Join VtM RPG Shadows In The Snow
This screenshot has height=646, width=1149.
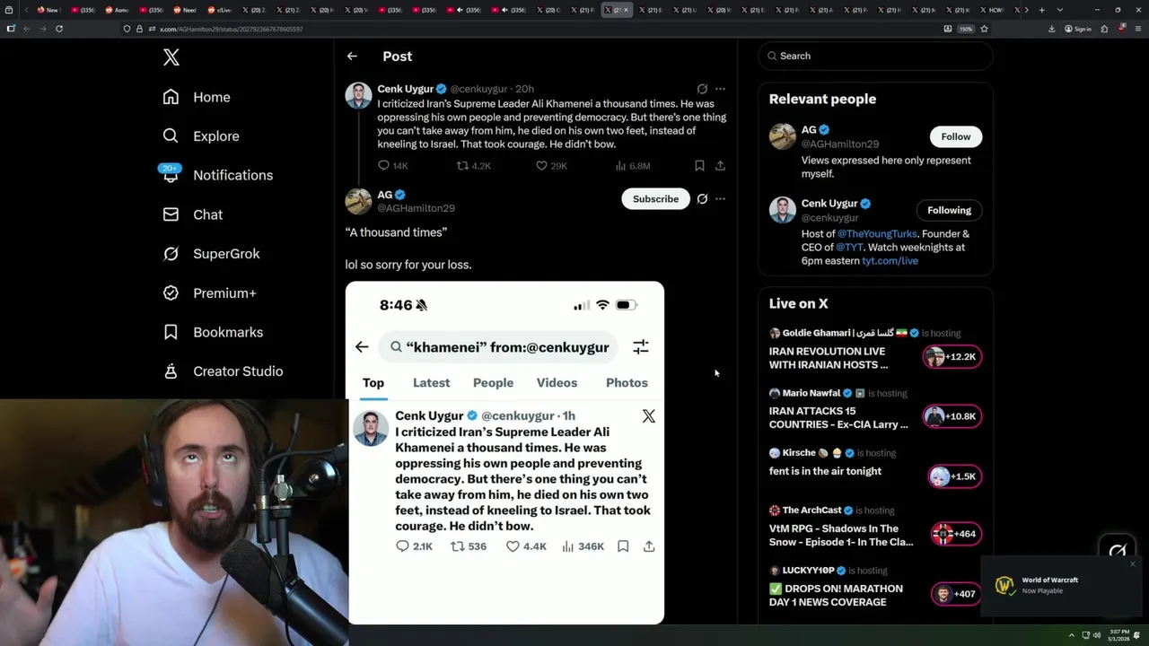955,534
